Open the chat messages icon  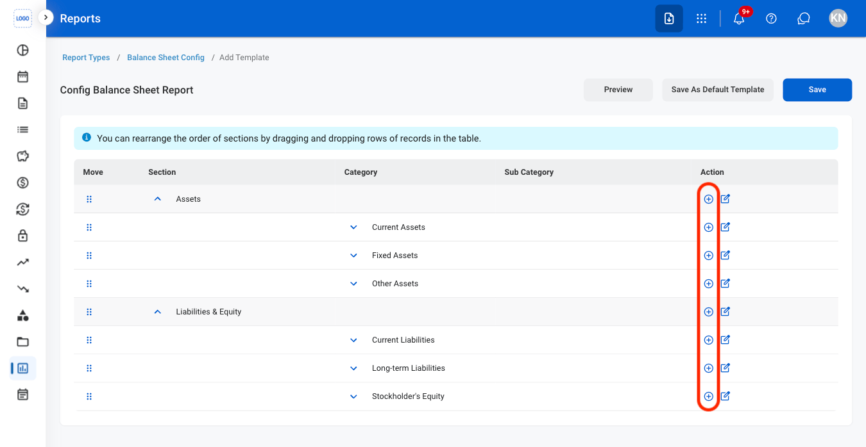(x=804, y=19)
